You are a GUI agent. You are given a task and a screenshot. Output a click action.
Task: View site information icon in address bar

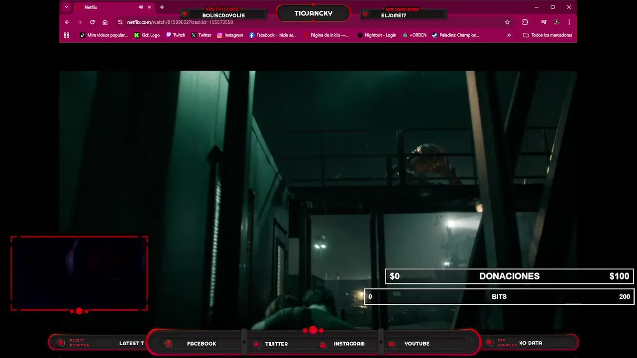120,22
